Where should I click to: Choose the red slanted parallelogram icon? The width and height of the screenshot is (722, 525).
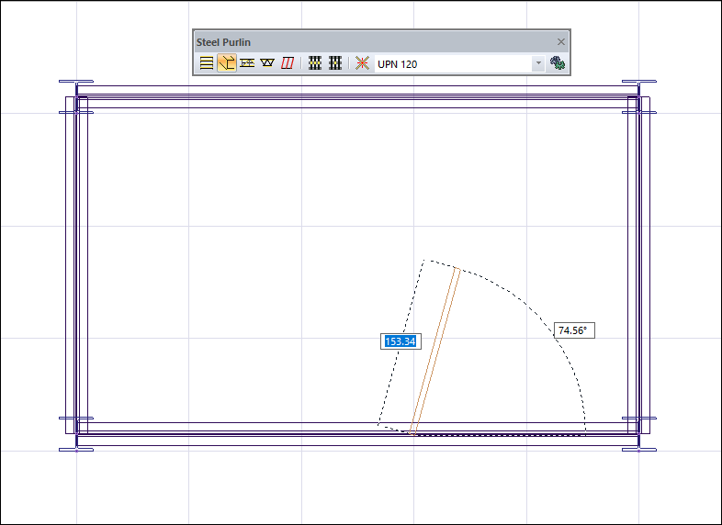[288, 63]
